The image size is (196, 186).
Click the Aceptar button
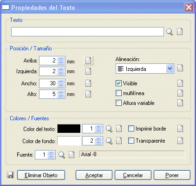point(94,175)
